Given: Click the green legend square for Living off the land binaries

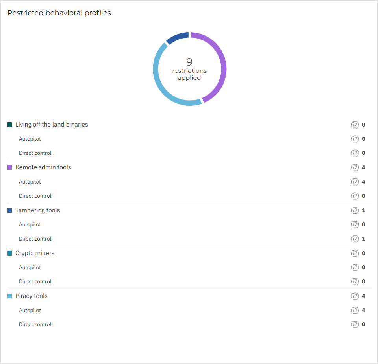Looking at the screenshot, I should pos(9,124).
